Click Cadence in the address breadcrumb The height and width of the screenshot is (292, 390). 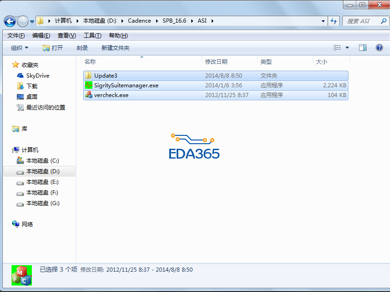tap(140, 21)
